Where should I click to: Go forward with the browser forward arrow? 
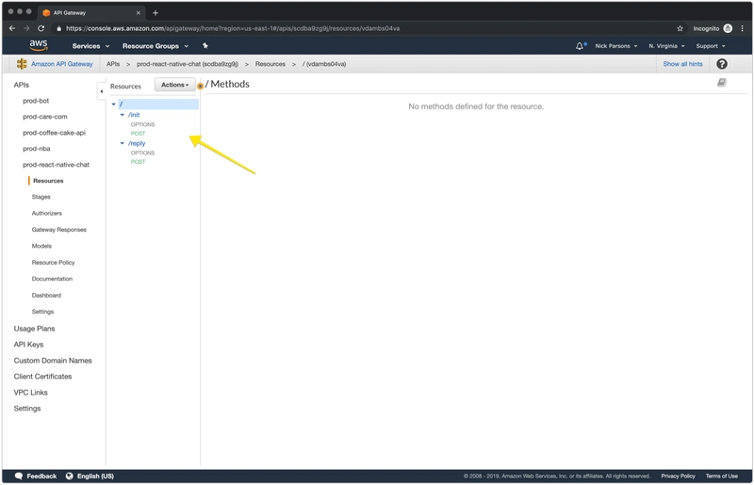pos(26,28)
